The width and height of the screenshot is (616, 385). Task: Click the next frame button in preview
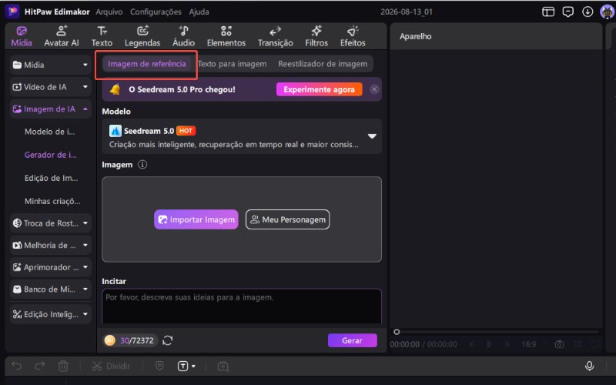(507, 344)
